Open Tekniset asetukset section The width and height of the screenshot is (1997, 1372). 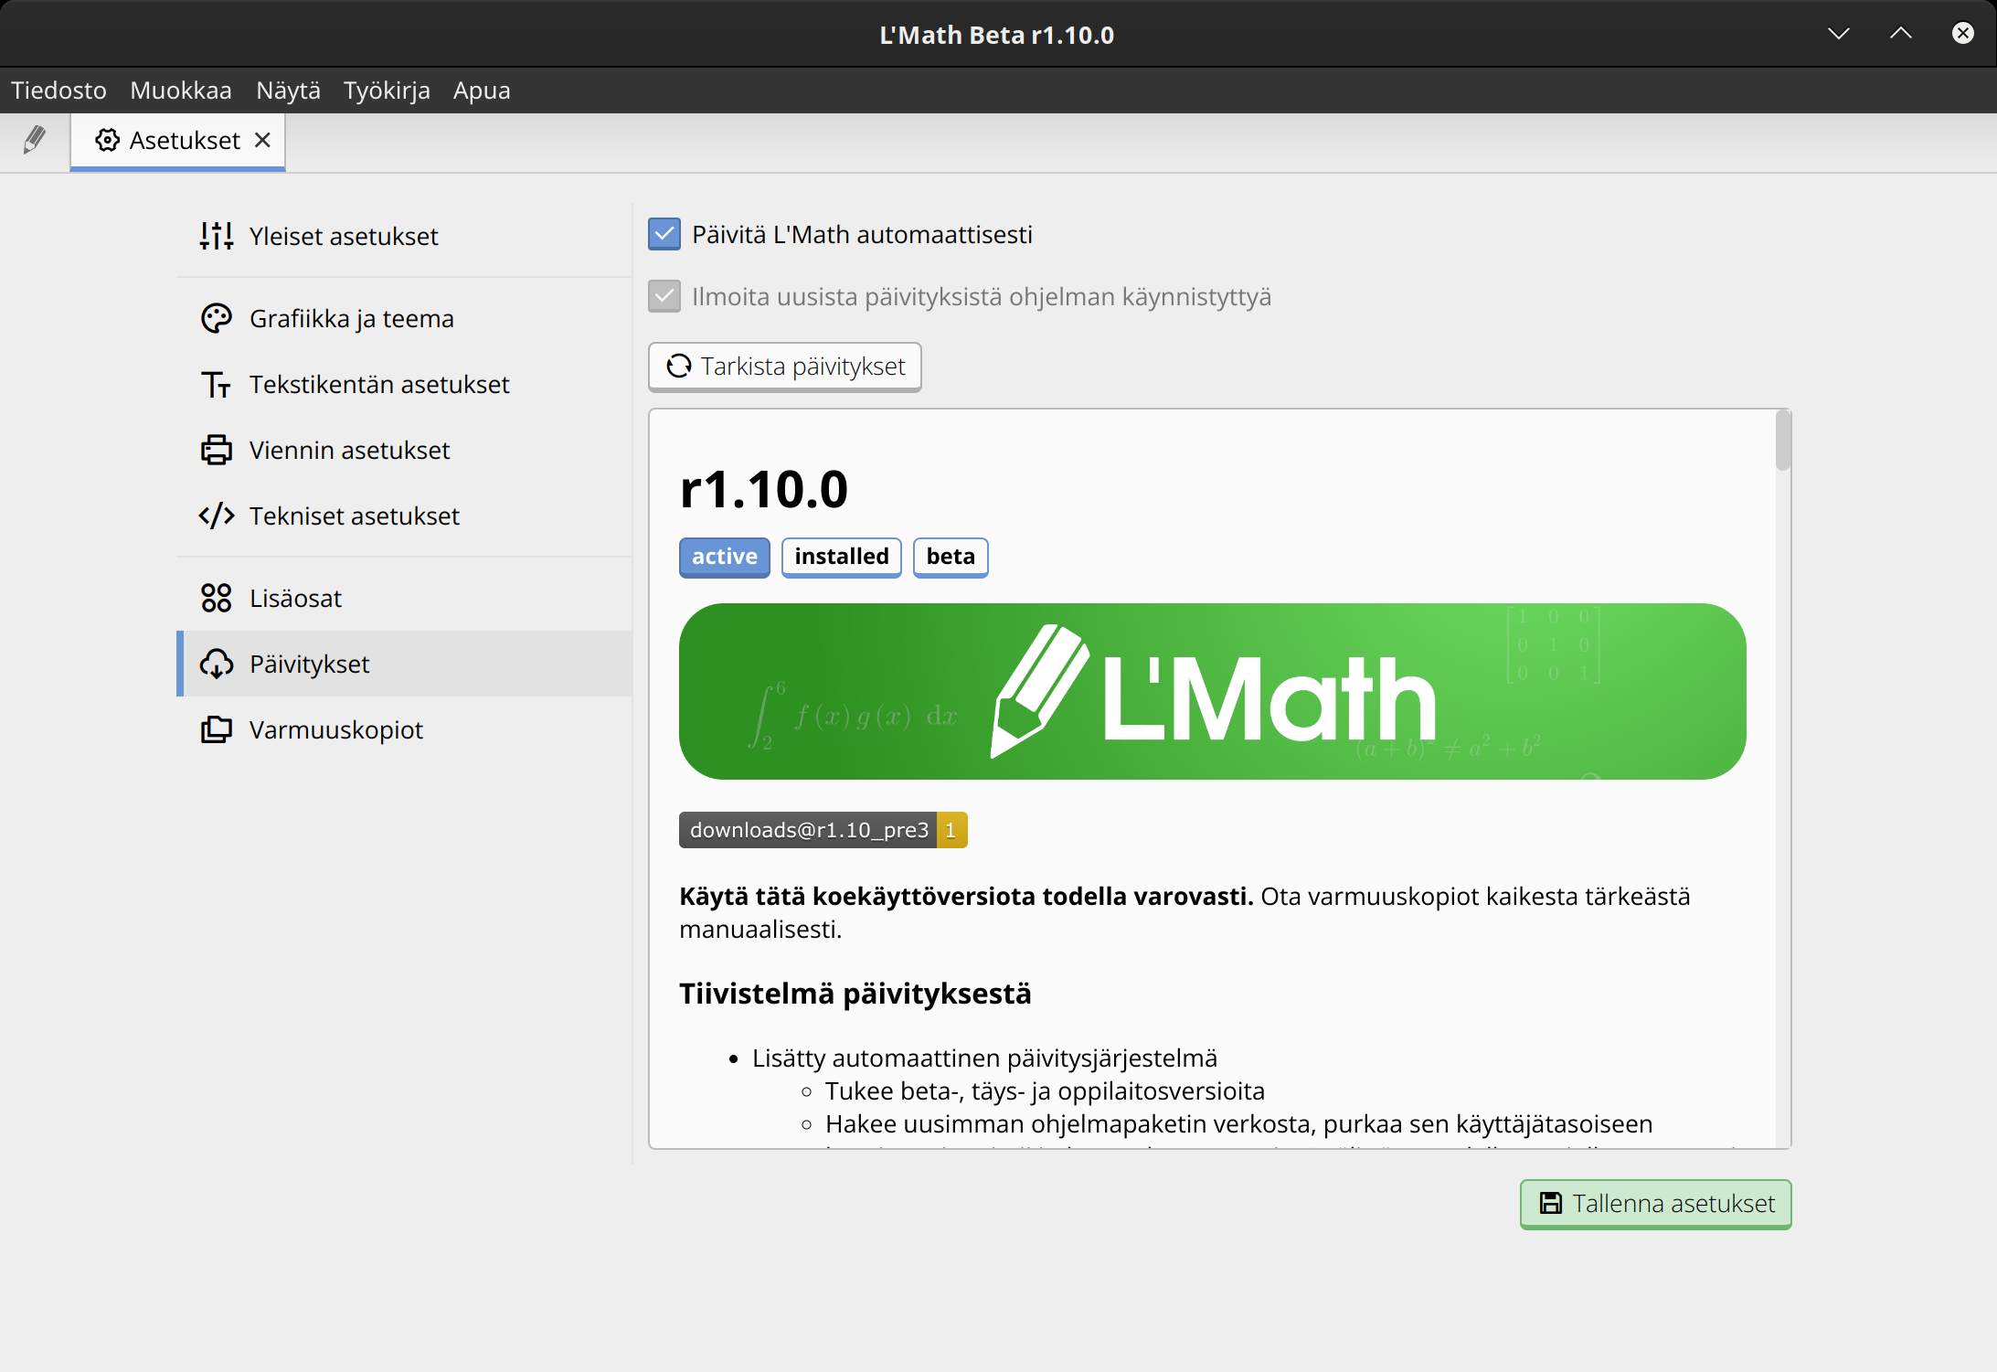point(404,516)
